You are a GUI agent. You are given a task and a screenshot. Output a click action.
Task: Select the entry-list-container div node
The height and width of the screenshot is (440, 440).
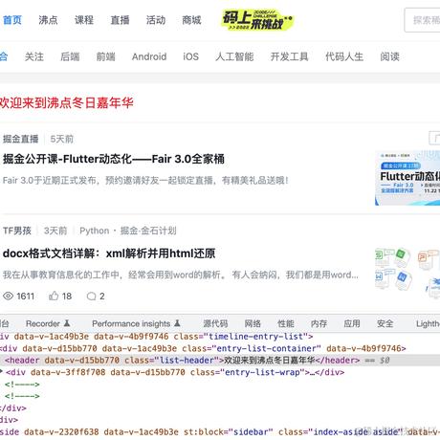pos(203,348)
